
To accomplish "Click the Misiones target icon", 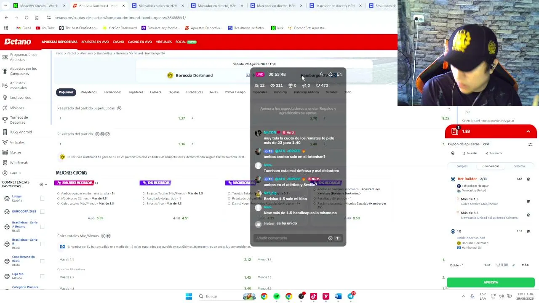I will pyautogui.click(x=5, y=108).
